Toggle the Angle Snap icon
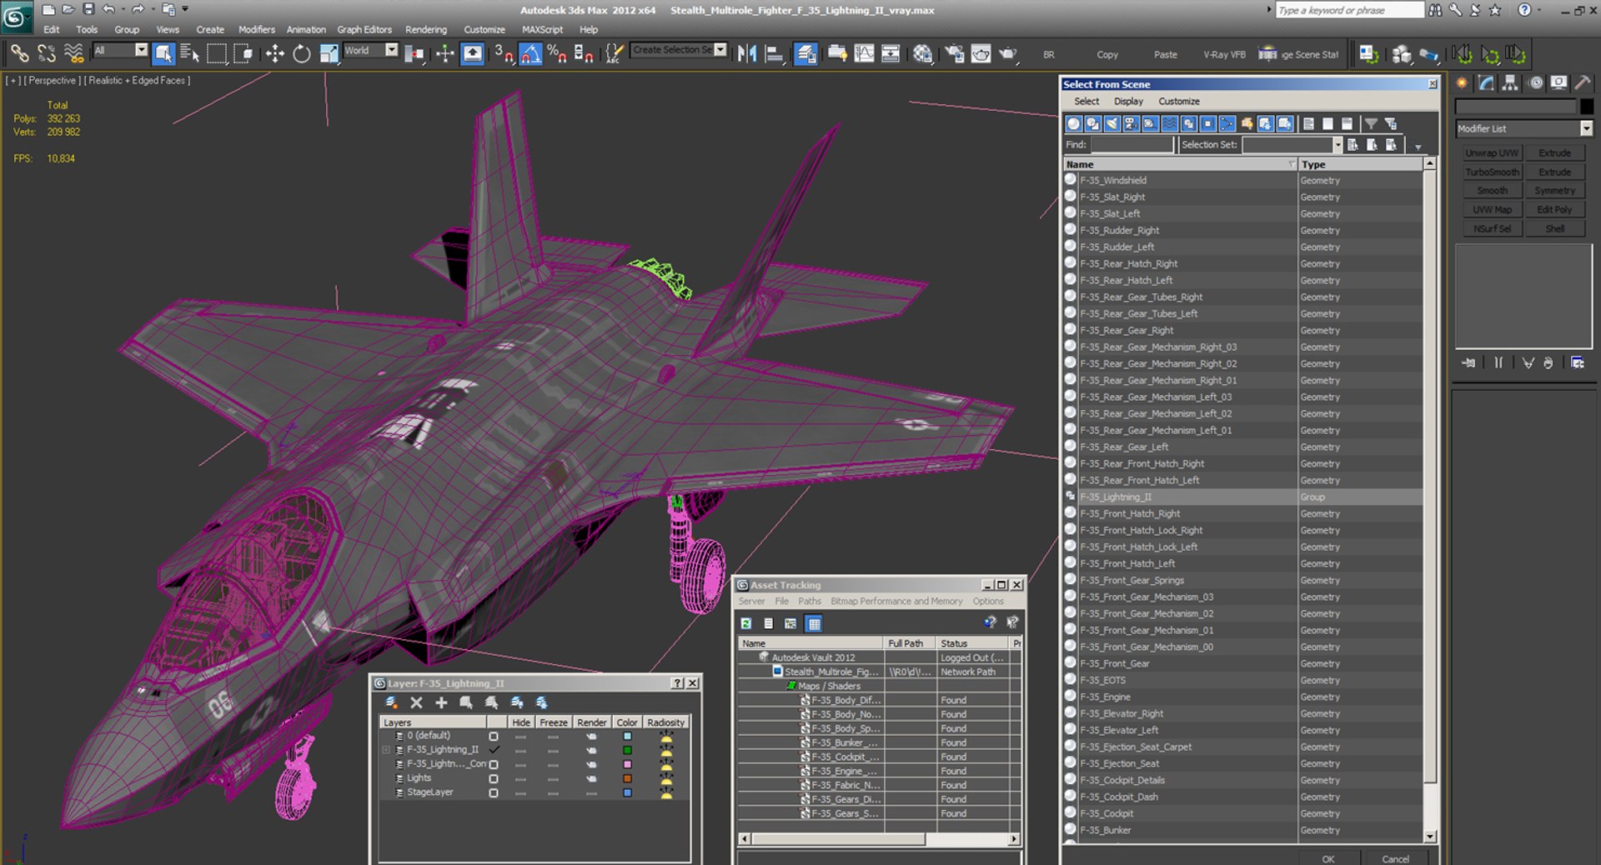Viewport: 1601px width, 865px height. tap(530, 54)
